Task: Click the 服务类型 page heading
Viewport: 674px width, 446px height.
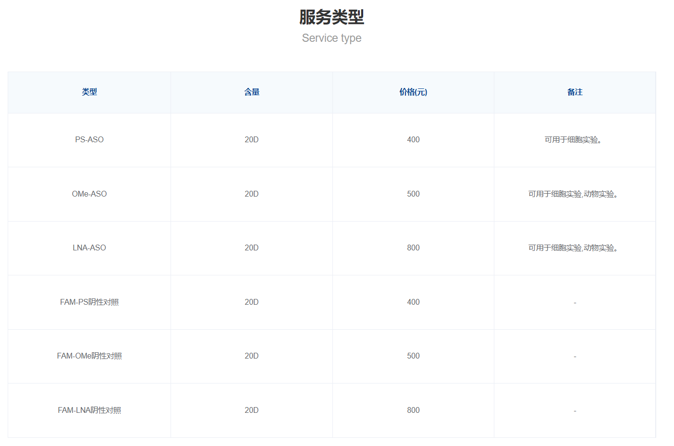Action: pos(331,17)
